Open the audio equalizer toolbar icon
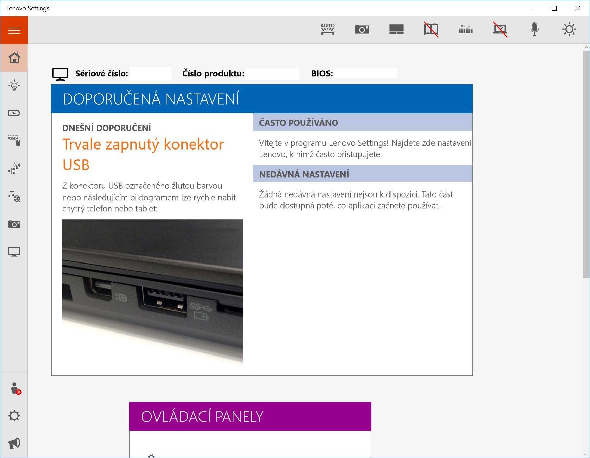This screenshot has width=590, height=458. coord(466,29)
